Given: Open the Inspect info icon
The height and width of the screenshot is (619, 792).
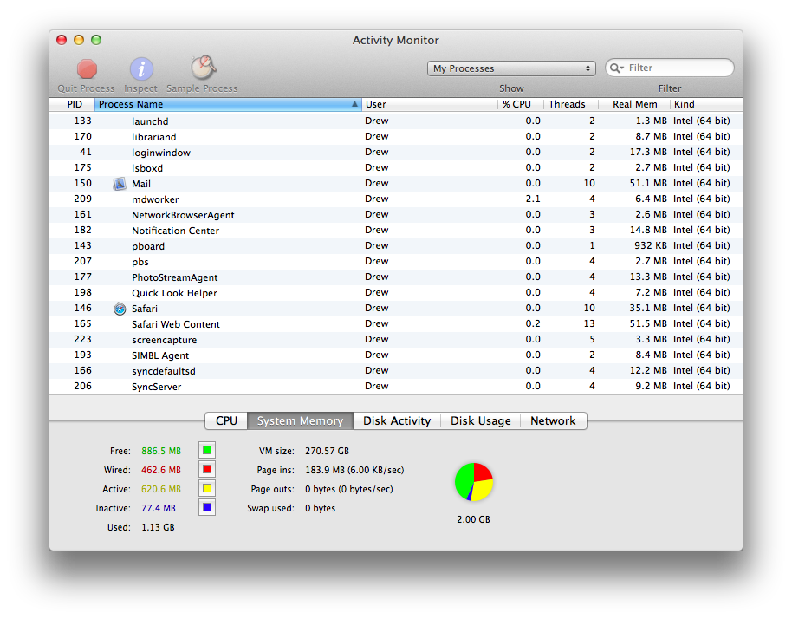Looking at the screenshot, I should pyautogui.click(x=141, y=68).
